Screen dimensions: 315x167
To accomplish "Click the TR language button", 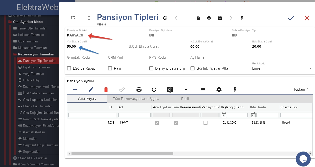I will [73, 18].
